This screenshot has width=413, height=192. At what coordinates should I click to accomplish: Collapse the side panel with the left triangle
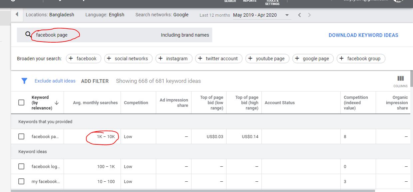17,15
